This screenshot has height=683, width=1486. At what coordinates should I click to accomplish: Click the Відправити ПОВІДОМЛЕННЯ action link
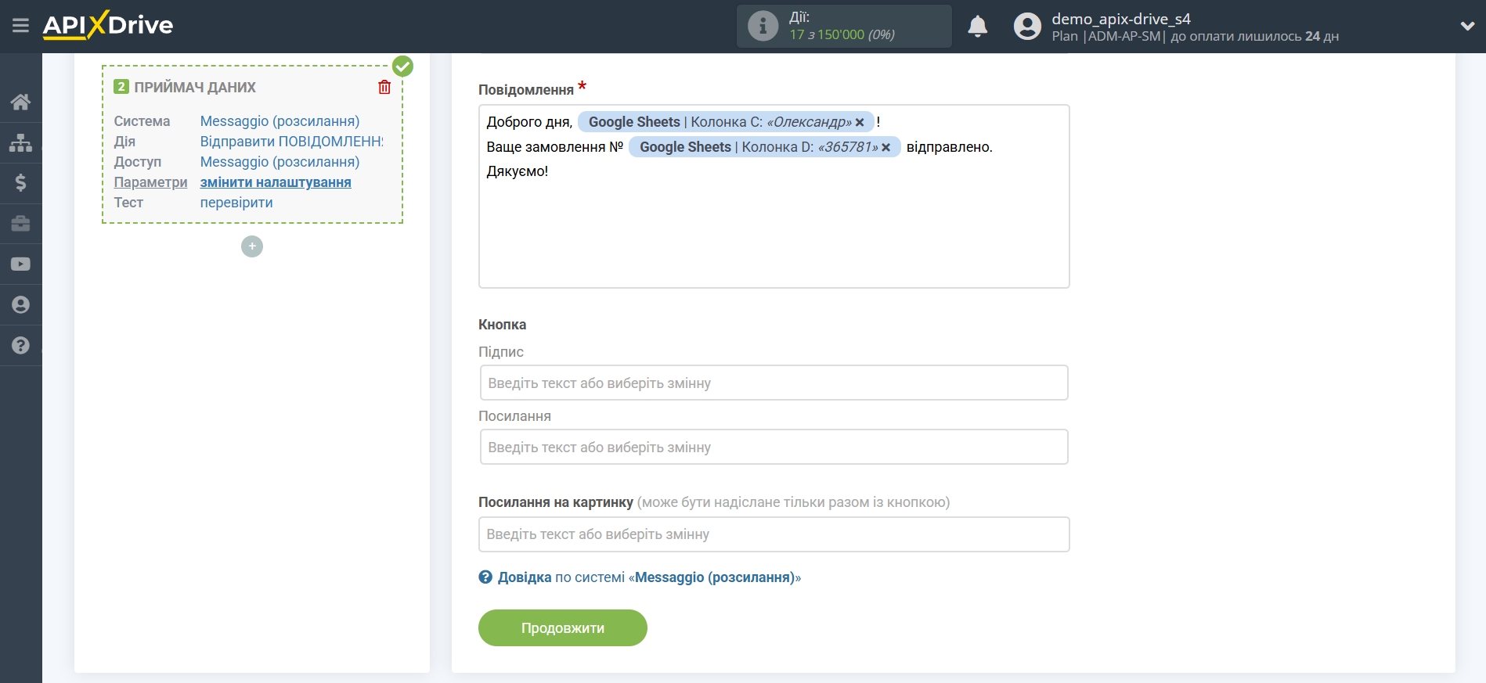(x=292, y=142)
